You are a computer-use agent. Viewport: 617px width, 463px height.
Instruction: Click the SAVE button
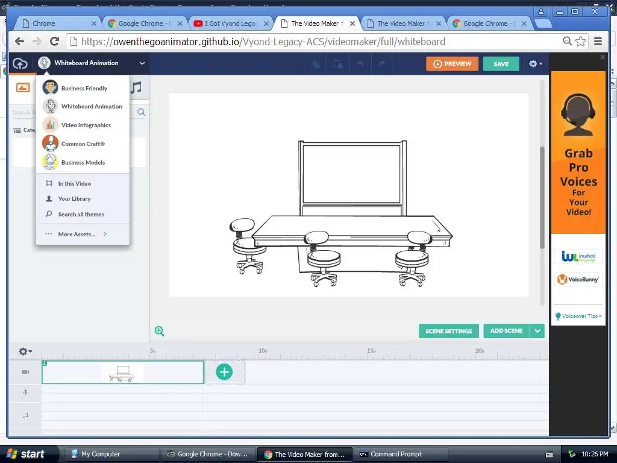(501, 64)
